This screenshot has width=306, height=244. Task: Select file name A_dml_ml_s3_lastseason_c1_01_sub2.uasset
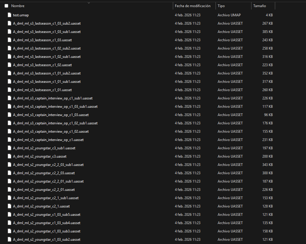click(x=47, y=73)
